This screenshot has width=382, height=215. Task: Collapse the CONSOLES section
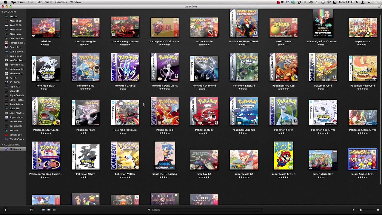click(2, 12)
